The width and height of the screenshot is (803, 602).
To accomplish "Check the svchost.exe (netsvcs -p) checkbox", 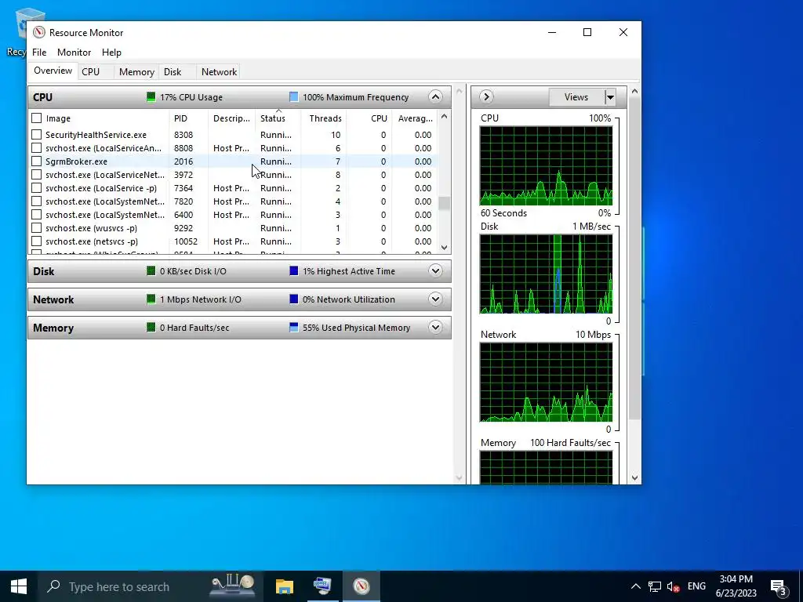I will click(36, 241).
